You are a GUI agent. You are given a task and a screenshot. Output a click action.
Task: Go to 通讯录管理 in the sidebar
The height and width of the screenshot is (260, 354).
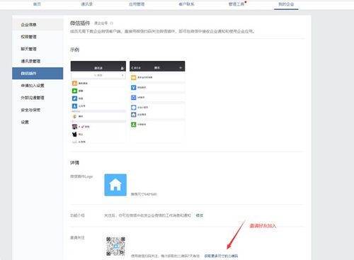click(x=38, y=61)
